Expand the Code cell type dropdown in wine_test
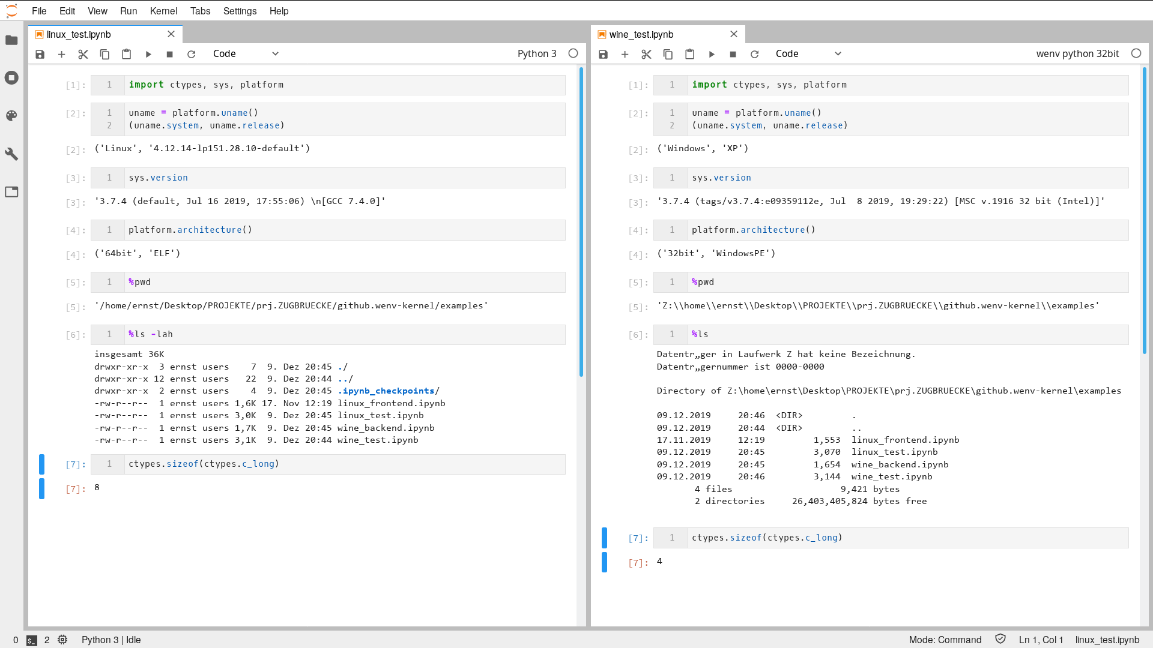The image size is (1153, 648). [808, 54]
